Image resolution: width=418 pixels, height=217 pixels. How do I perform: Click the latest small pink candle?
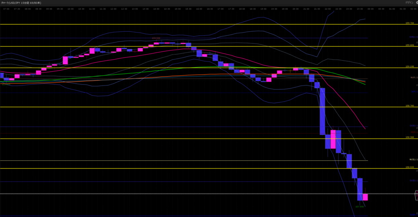[365, 197]
